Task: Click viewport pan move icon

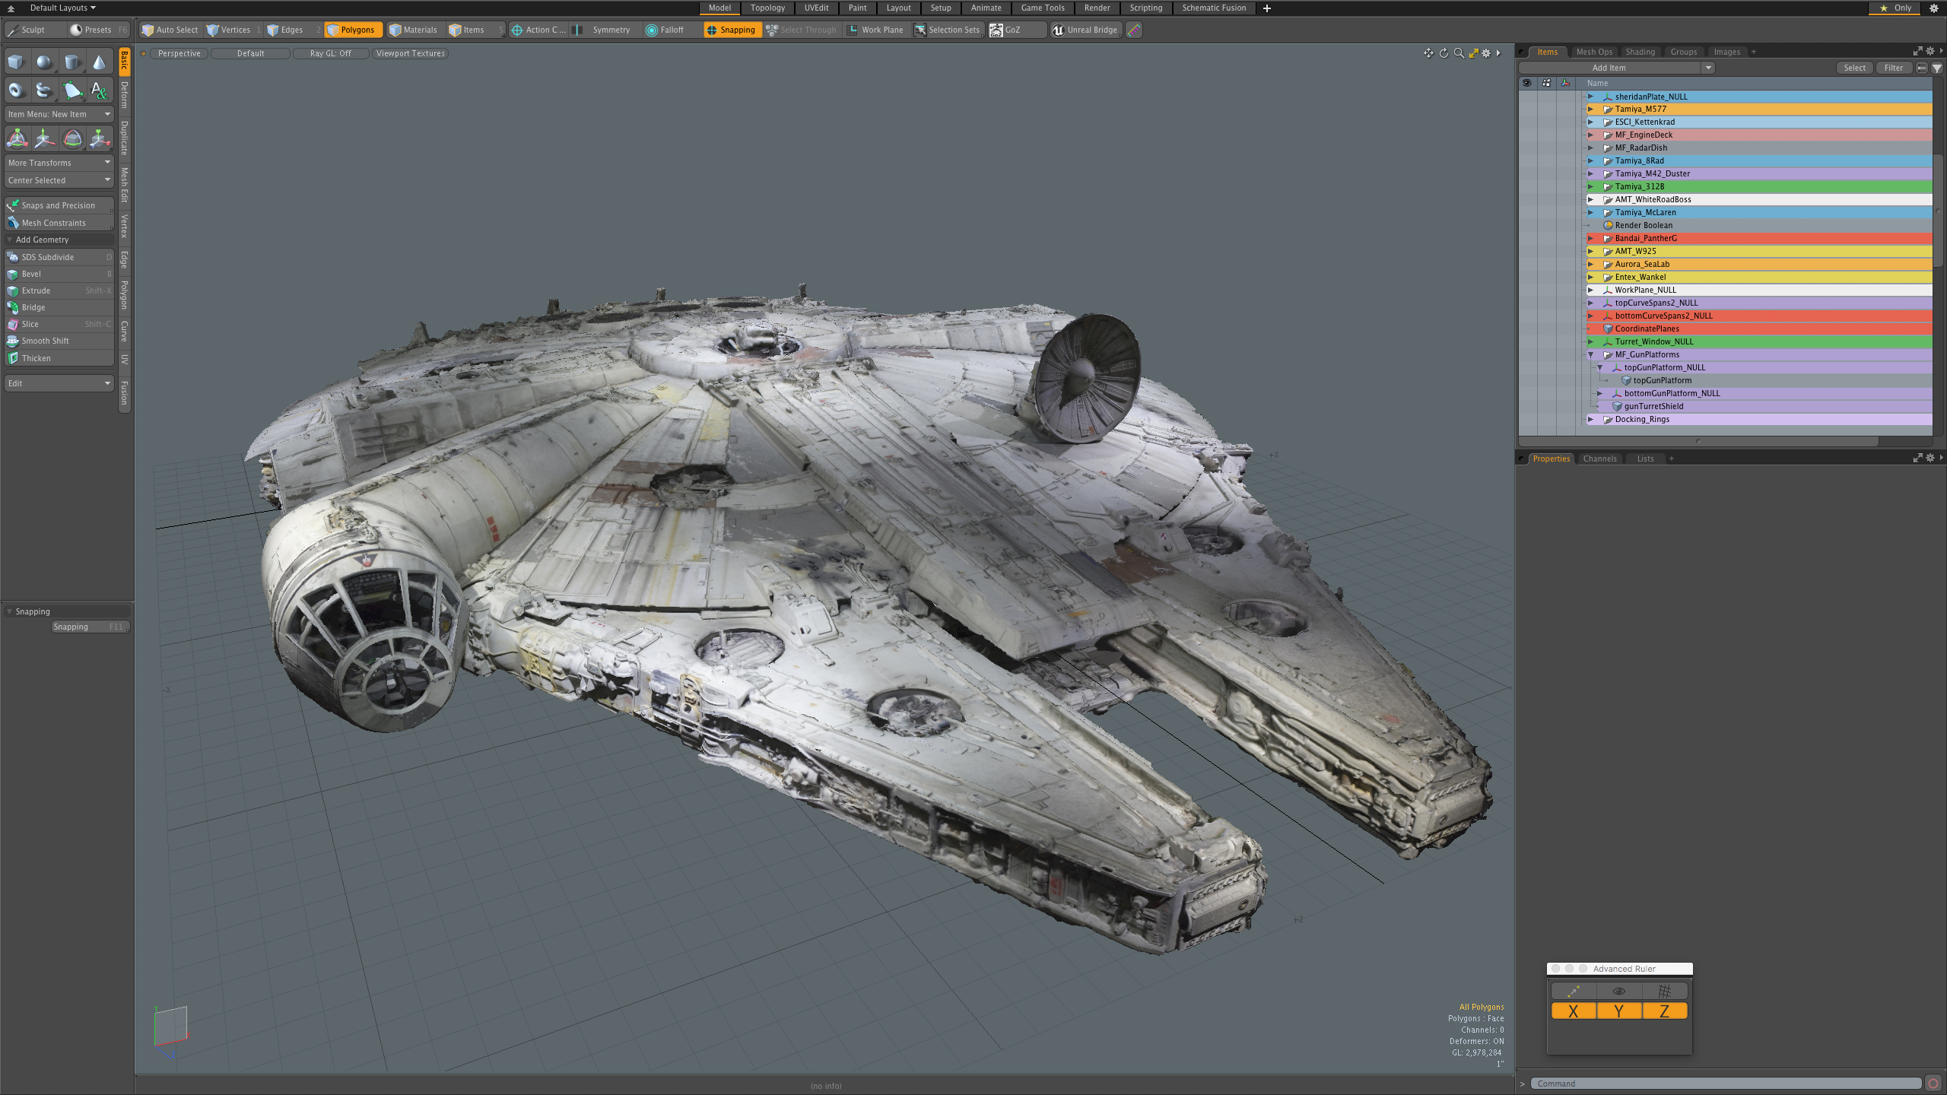Action: 1428,53
